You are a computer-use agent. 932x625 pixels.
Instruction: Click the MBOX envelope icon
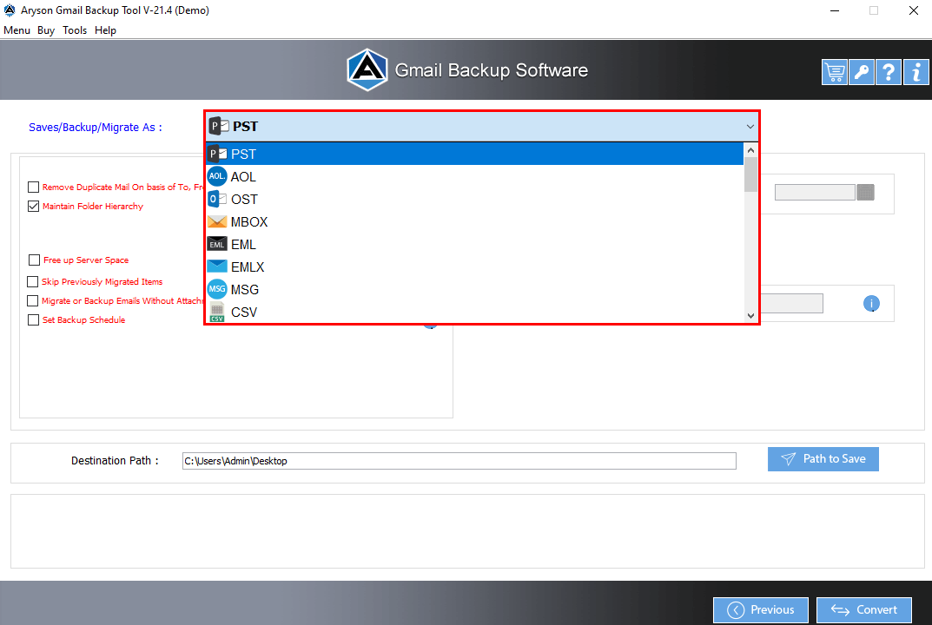(x=217, y=221)
